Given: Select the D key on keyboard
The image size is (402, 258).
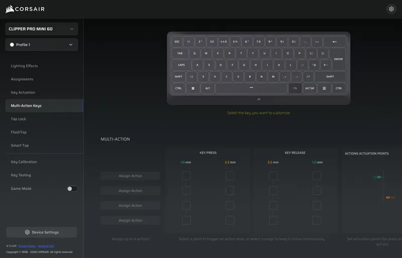Looking at the screenshot, I should [x=221, y=65].
